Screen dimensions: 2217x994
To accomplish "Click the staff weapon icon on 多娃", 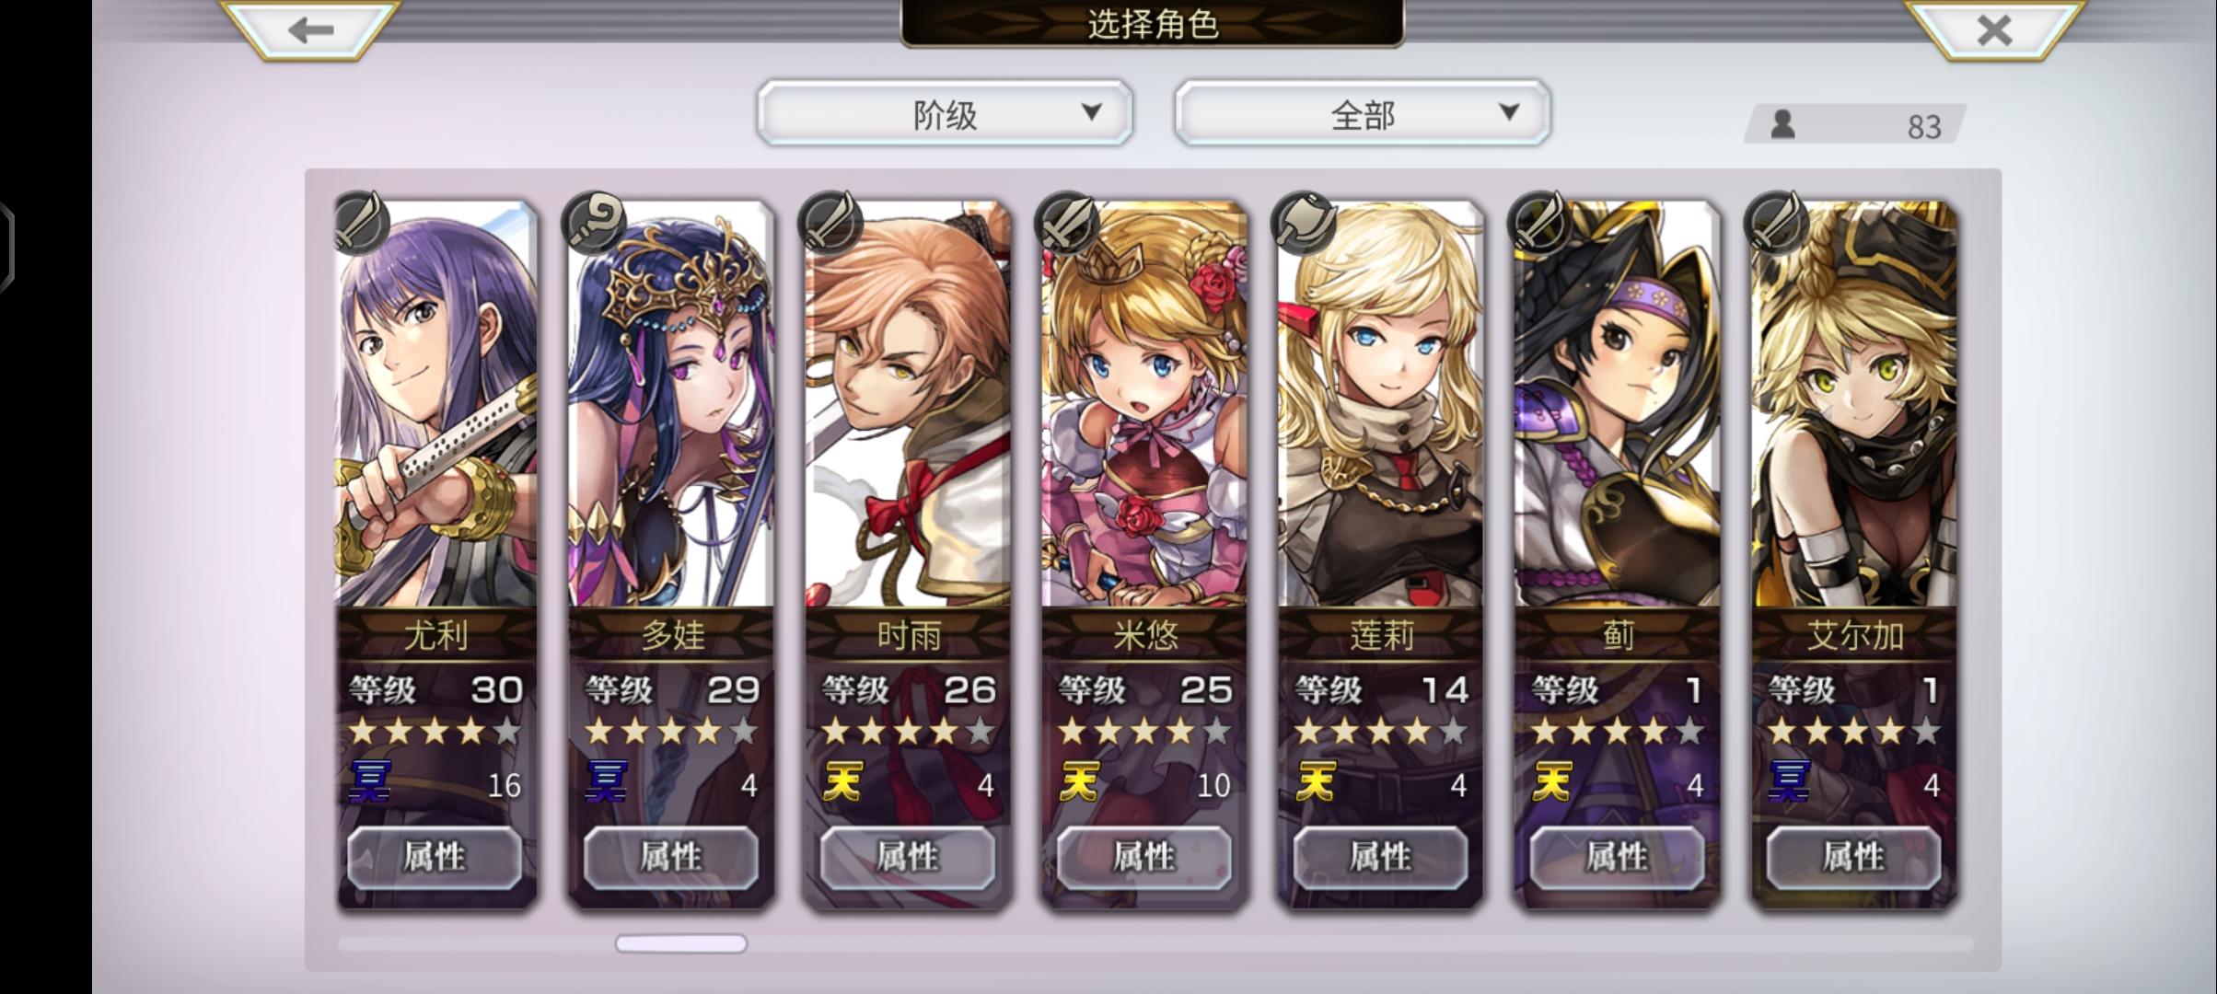I will [x=594, y=222].
